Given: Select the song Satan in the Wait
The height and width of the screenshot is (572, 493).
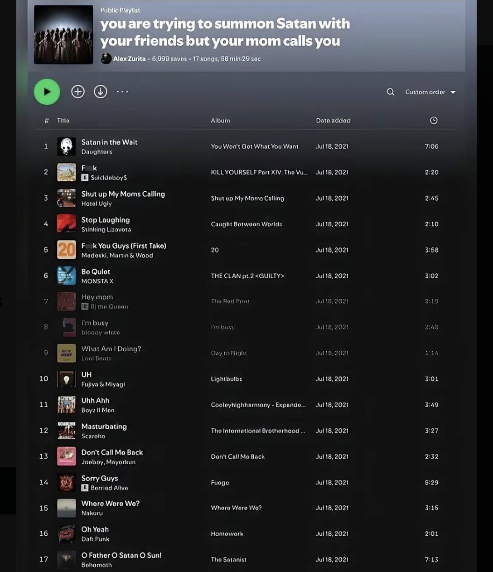Looking at the screenshot, I should [x=109, y=142].
